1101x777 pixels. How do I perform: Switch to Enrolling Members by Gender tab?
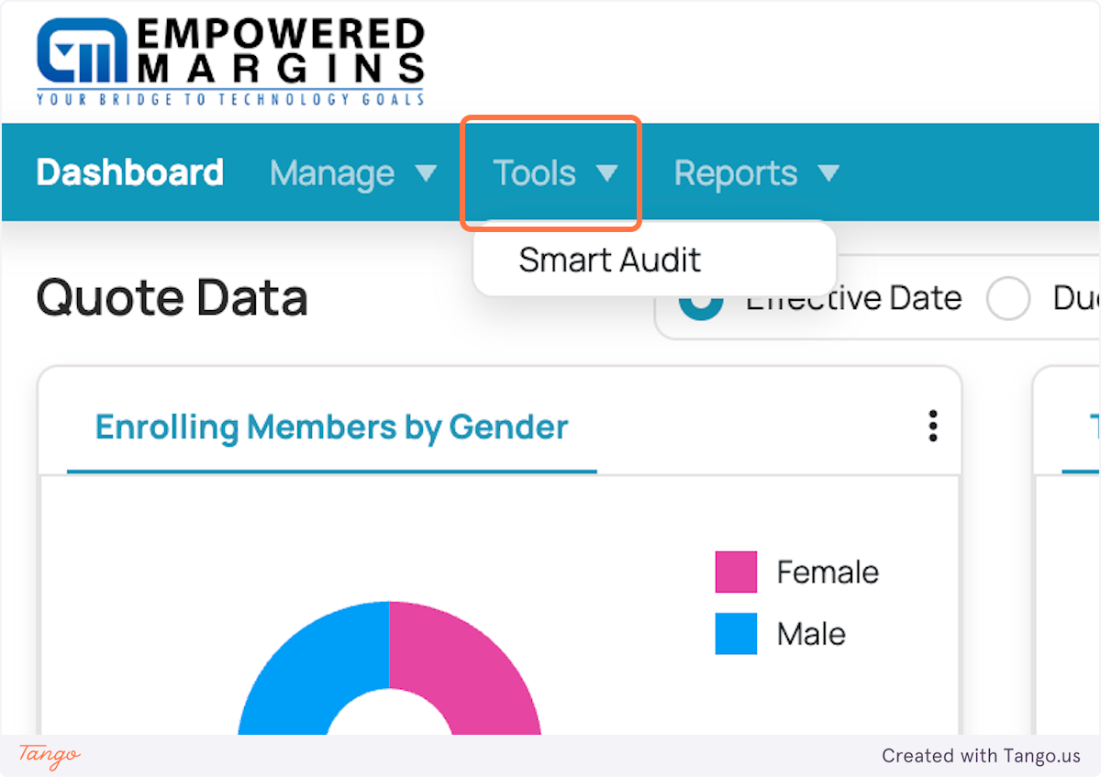[x=332, y=427]
